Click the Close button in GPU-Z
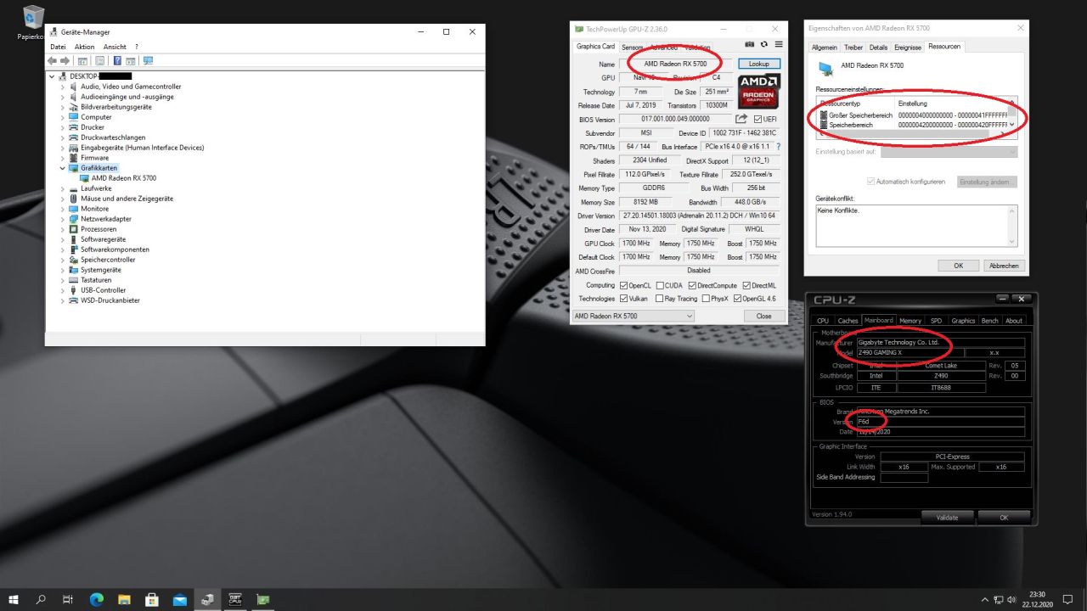The image size is (1087, 611). point(763,316)
